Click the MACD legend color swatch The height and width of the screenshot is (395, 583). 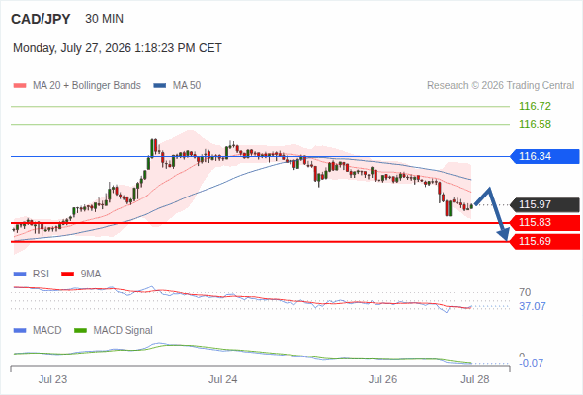pyautogui.click(x=20, y=331)
